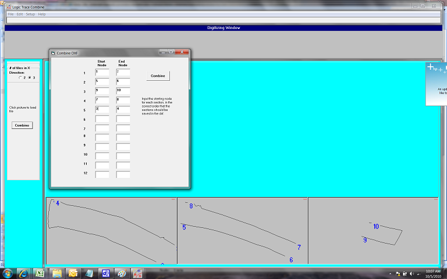Click empty row 6 Start Node field
Image resolution: width=447 pixels, height=279 pixels.
click(x=102, y=119)
